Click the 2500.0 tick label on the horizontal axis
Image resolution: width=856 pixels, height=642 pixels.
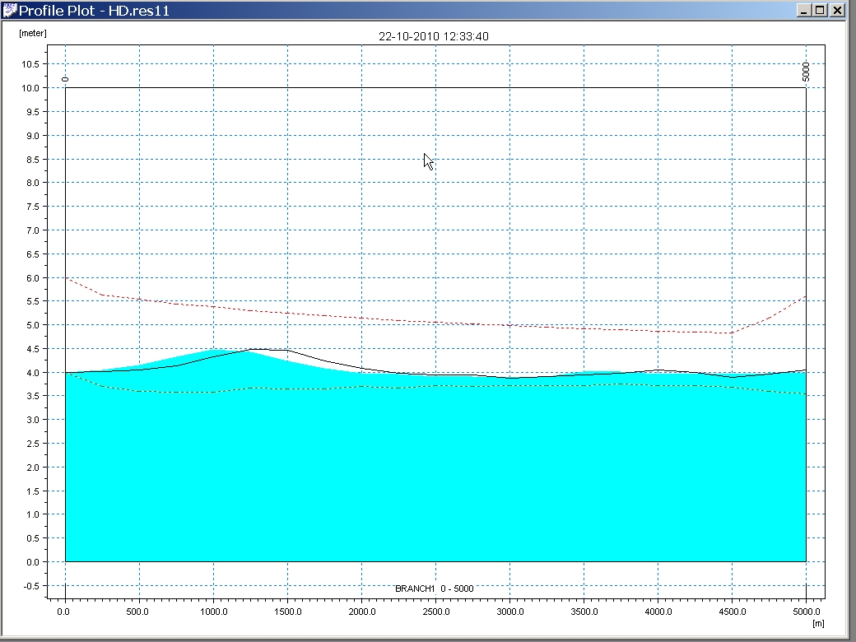click(x=435, y=612)
